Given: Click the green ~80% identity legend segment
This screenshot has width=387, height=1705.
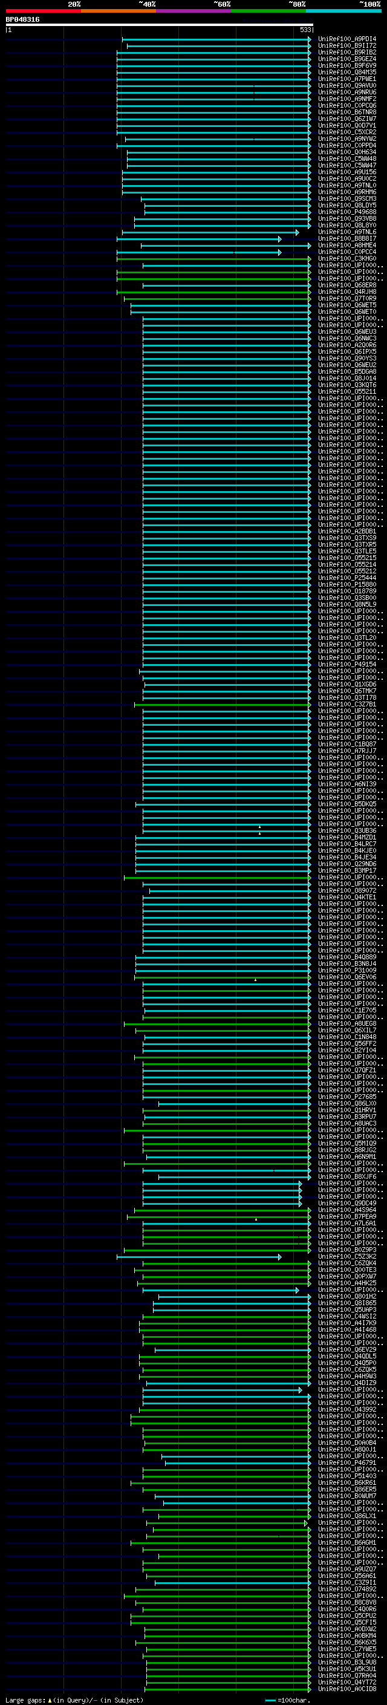Looking at the screenshot, I should click(x=268, y=11).
